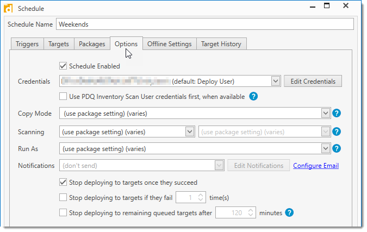This screenshot has height=232, width=367.
Task: Expand the first Scanning dropdown
Action: (x=189, y=131)
